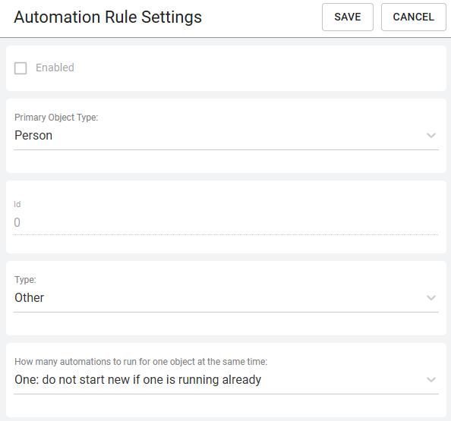Click empty area right of Enabled label
The height and width of the screenshot is (421, 451).
click(259, 68)
